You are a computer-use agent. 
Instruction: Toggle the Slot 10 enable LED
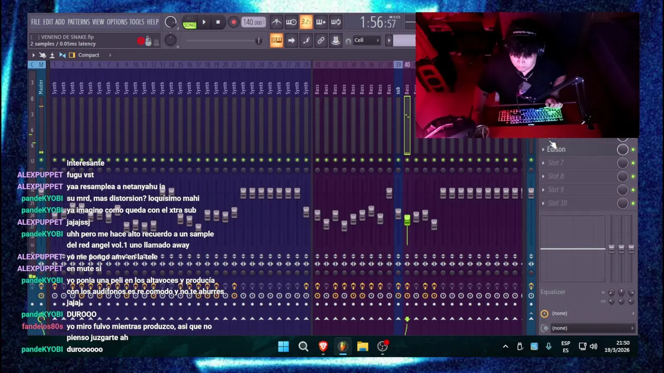coord(633,204)
